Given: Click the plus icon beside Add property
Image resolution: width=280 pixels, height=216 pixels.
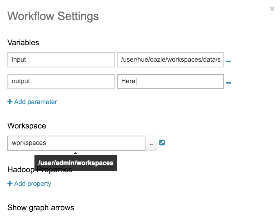Looking at the screenshot, I should pos(10,184).
